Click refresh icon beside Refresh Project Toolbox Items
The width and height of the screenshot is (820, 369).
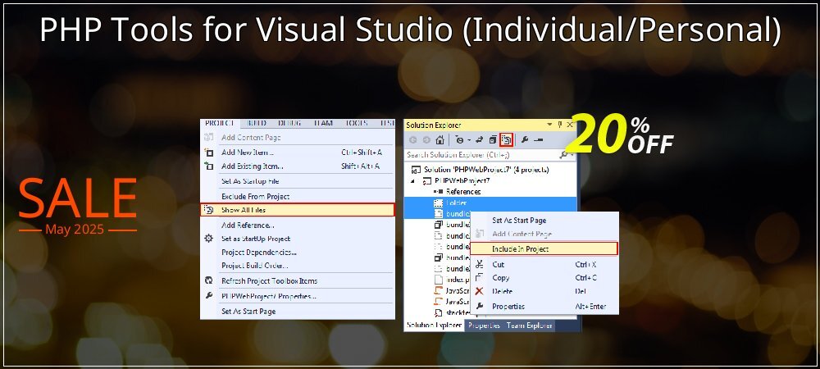[208, 280]
